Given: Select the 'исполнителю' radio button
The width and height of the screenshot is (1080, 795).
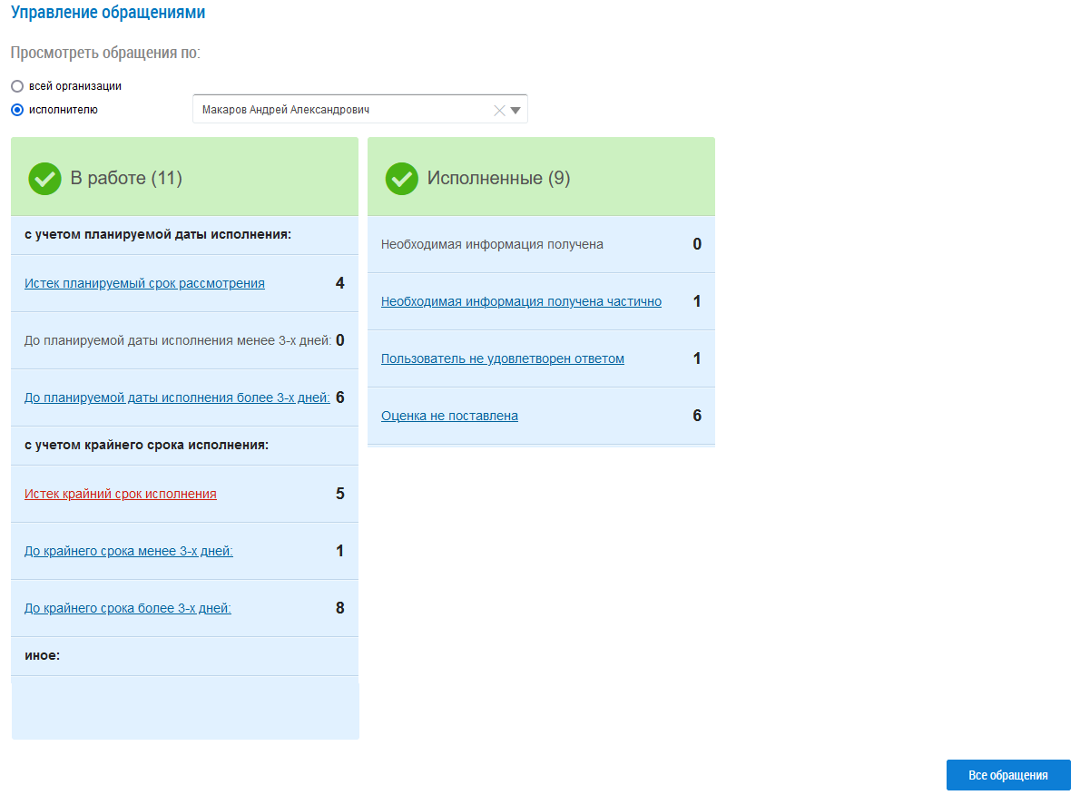Looking at the screenshot, I should click(x=17, y=111).
